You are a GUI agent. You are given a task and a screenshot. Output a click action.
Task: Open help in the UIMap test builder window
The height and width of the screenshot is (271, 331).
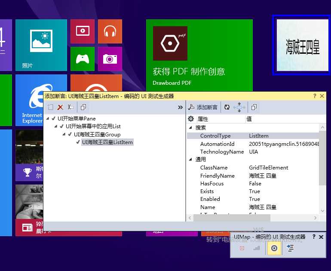coord(314,237)
